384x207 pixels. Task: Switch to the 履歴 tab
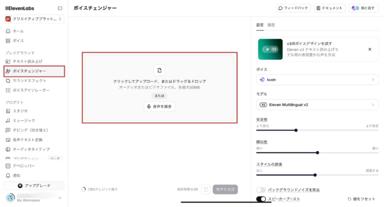click(x=271, y=24)
